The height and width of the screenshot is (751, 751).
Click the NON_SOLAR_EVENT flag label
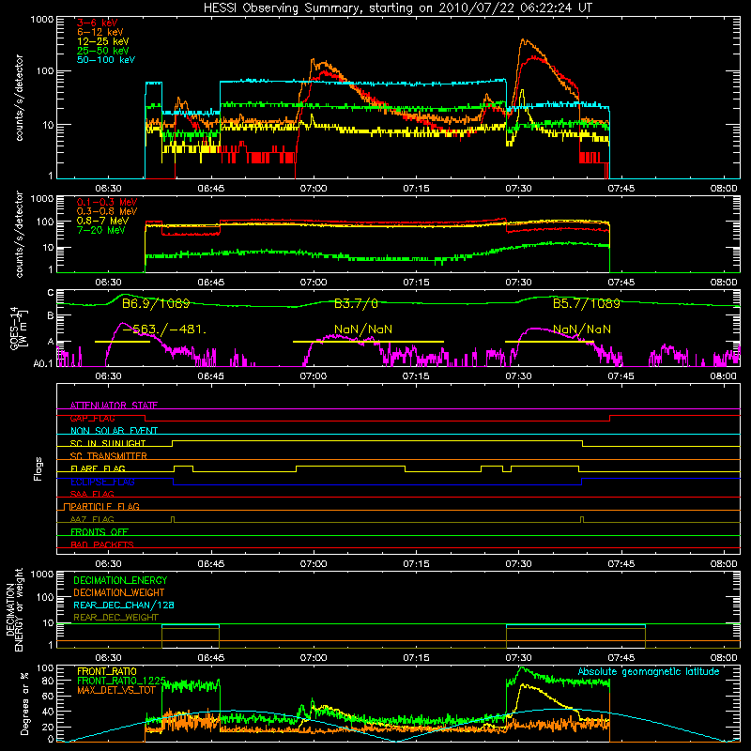click(114, 431)
